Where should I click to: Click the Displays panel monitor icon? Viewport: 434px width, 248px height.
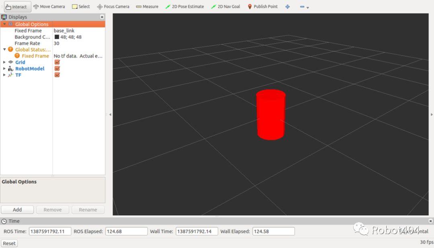click(4, 17)
